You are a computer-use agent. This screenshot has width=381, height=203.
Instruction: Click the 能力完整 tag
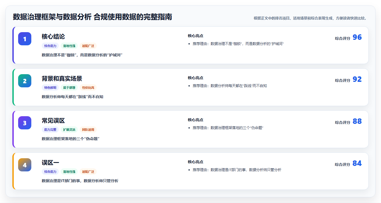pos(50,130)
